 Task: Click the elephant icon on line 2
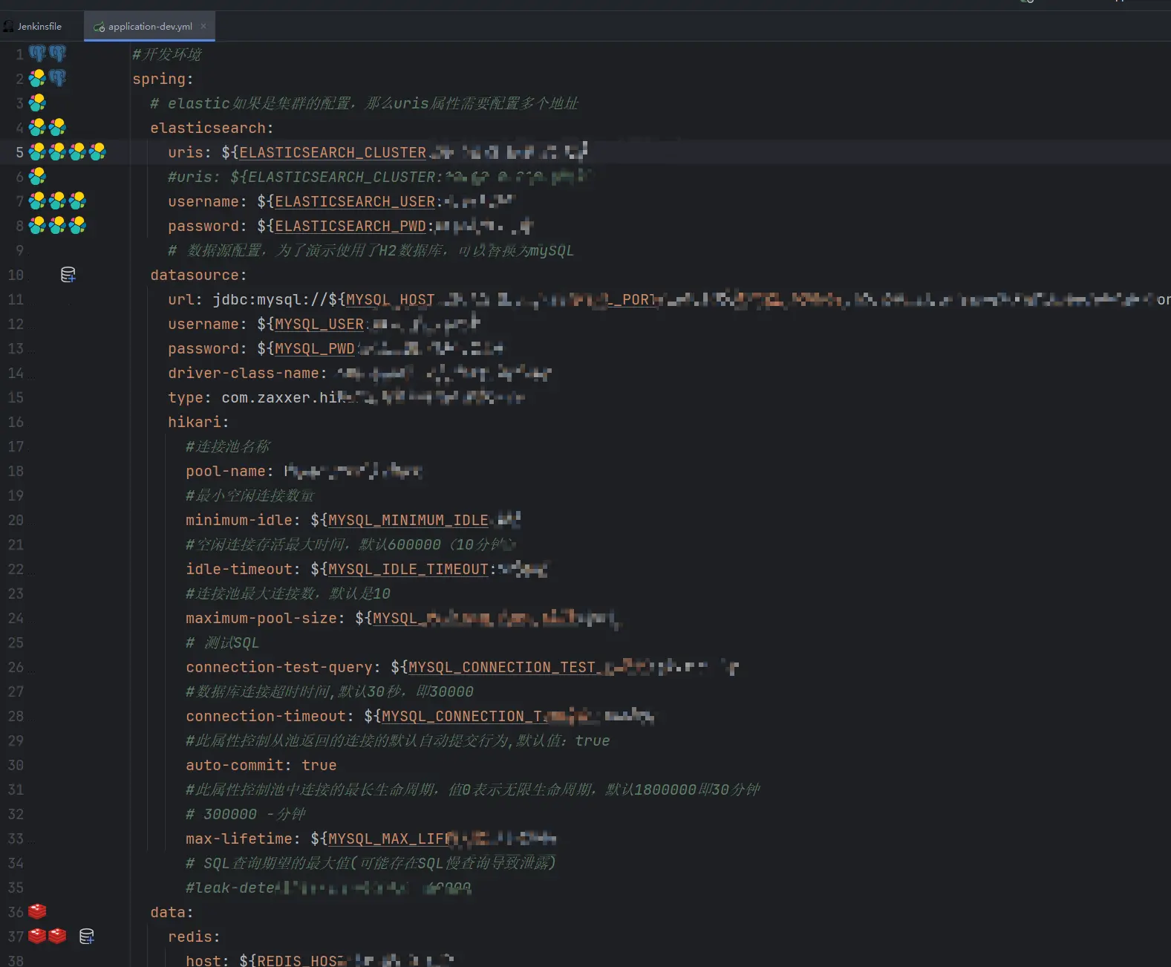[57, 78]
